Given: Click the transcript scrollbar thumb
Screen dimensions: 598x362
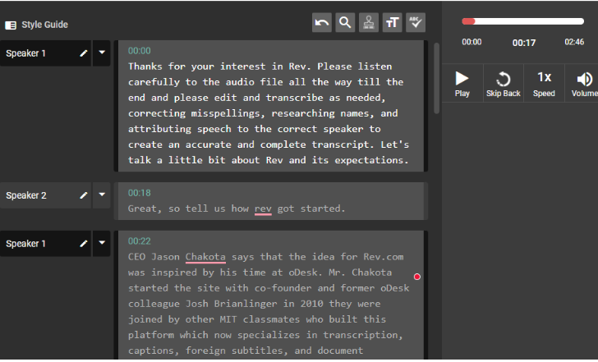Looking at the screenshot, I should [x=437, y=78].
